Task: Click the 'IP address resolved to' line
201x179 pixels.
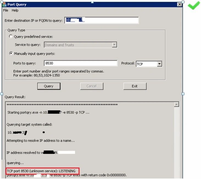Action: [41, 152]
